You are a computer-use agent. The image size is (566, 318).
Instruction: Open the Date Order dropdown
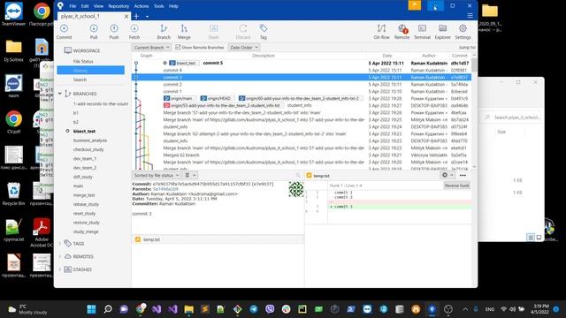[x=244, y=47]
